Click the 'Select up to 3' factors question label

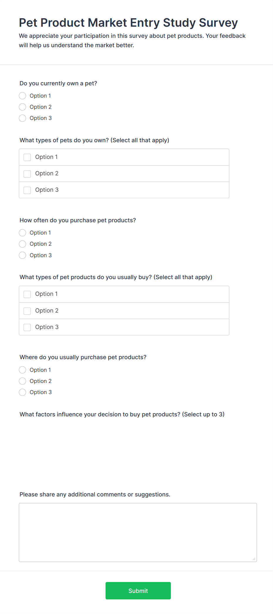coord(122,414)
